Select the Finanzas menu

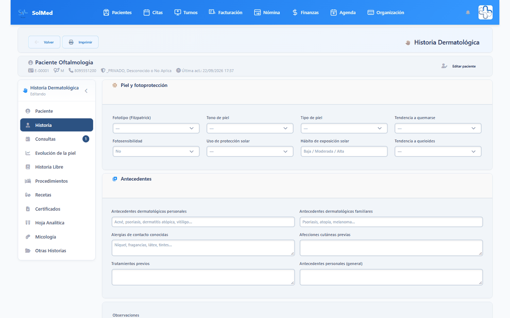(x=305, y=13)
